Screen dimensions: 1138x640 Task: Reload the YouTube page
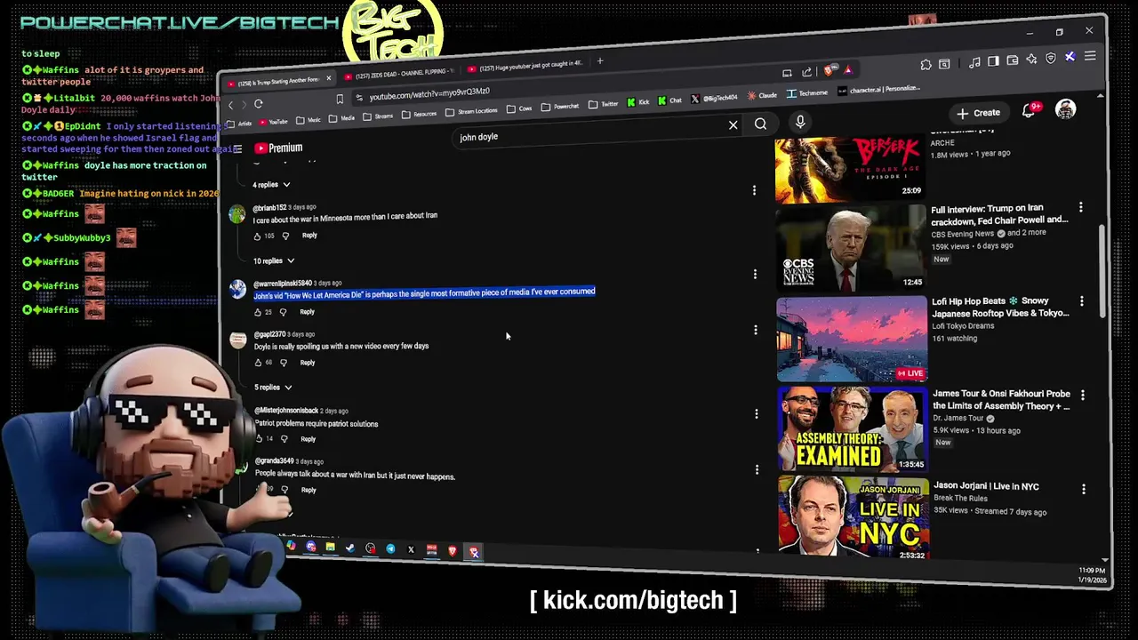pyautogui.click(x=258, y=104)
